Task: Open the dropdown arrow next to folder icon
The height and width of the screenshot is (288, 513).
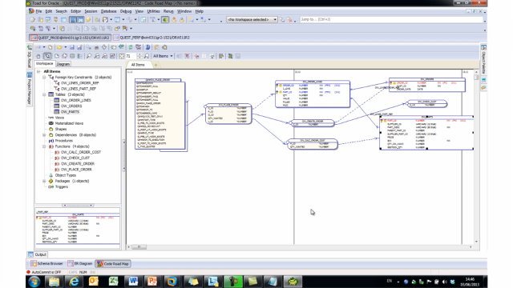Action: click(x=66, y=47)
